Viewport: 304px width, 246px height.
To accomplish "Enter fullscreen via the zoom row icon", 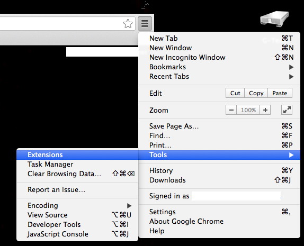I will 287,110.
